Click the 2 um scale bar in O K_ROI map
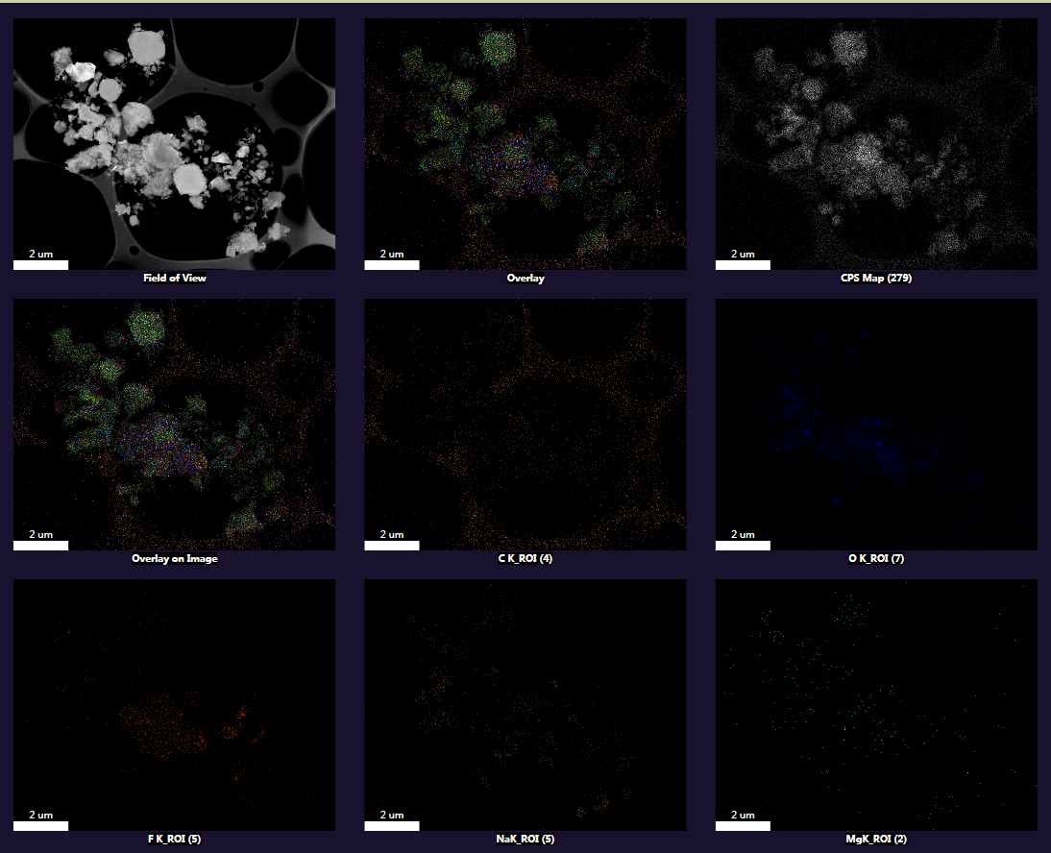This screenshot has height=853, width=1051. (x=743, y=546)
